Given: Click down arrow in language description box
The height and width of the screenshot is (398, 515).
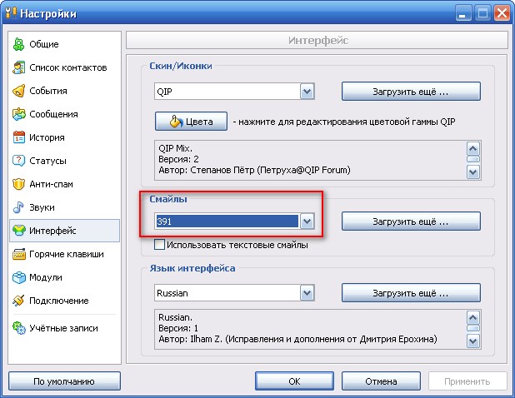Looking at the screenshot, I should click(473, 341).
